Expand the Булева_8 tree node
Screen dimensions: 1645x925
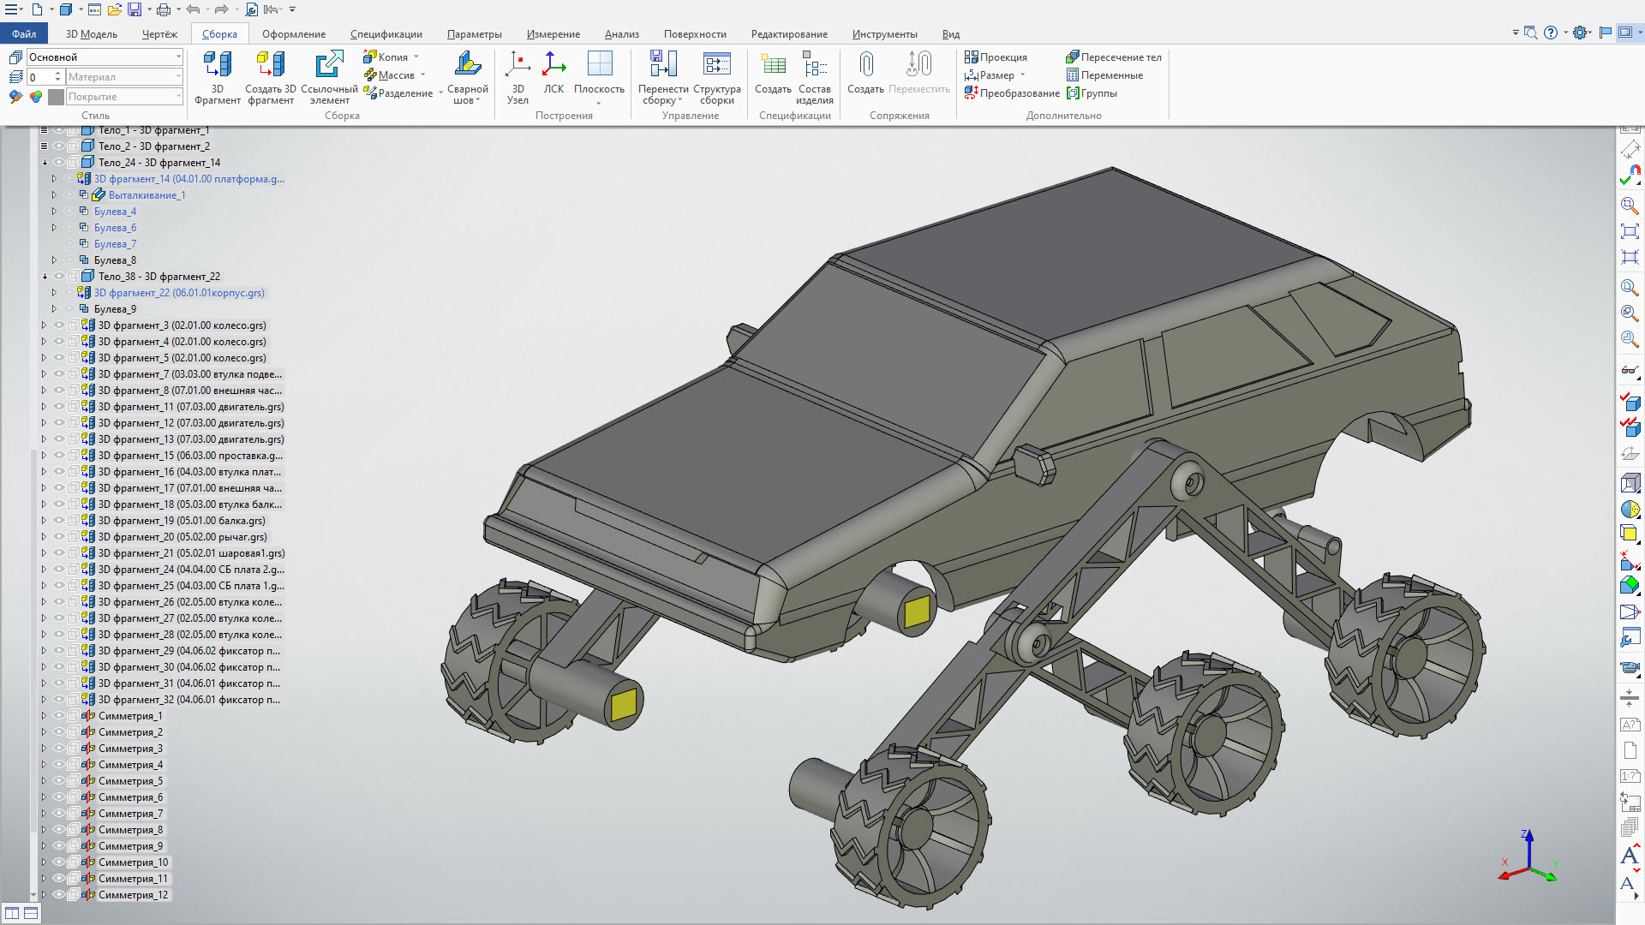tap(54, 260)
